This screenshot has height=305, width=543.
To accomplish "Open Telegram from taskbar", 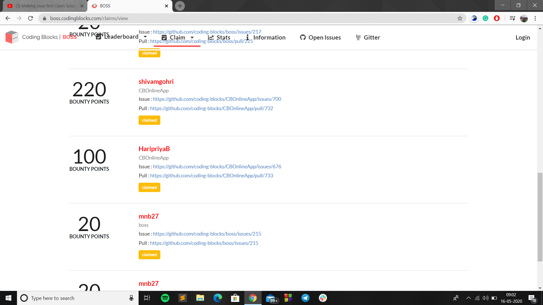I will click(x=305, y=298).
